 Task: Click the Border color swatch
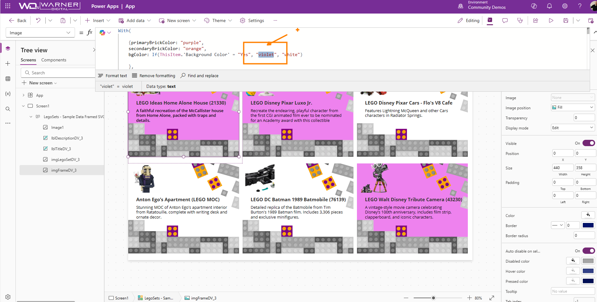point(588,225)
